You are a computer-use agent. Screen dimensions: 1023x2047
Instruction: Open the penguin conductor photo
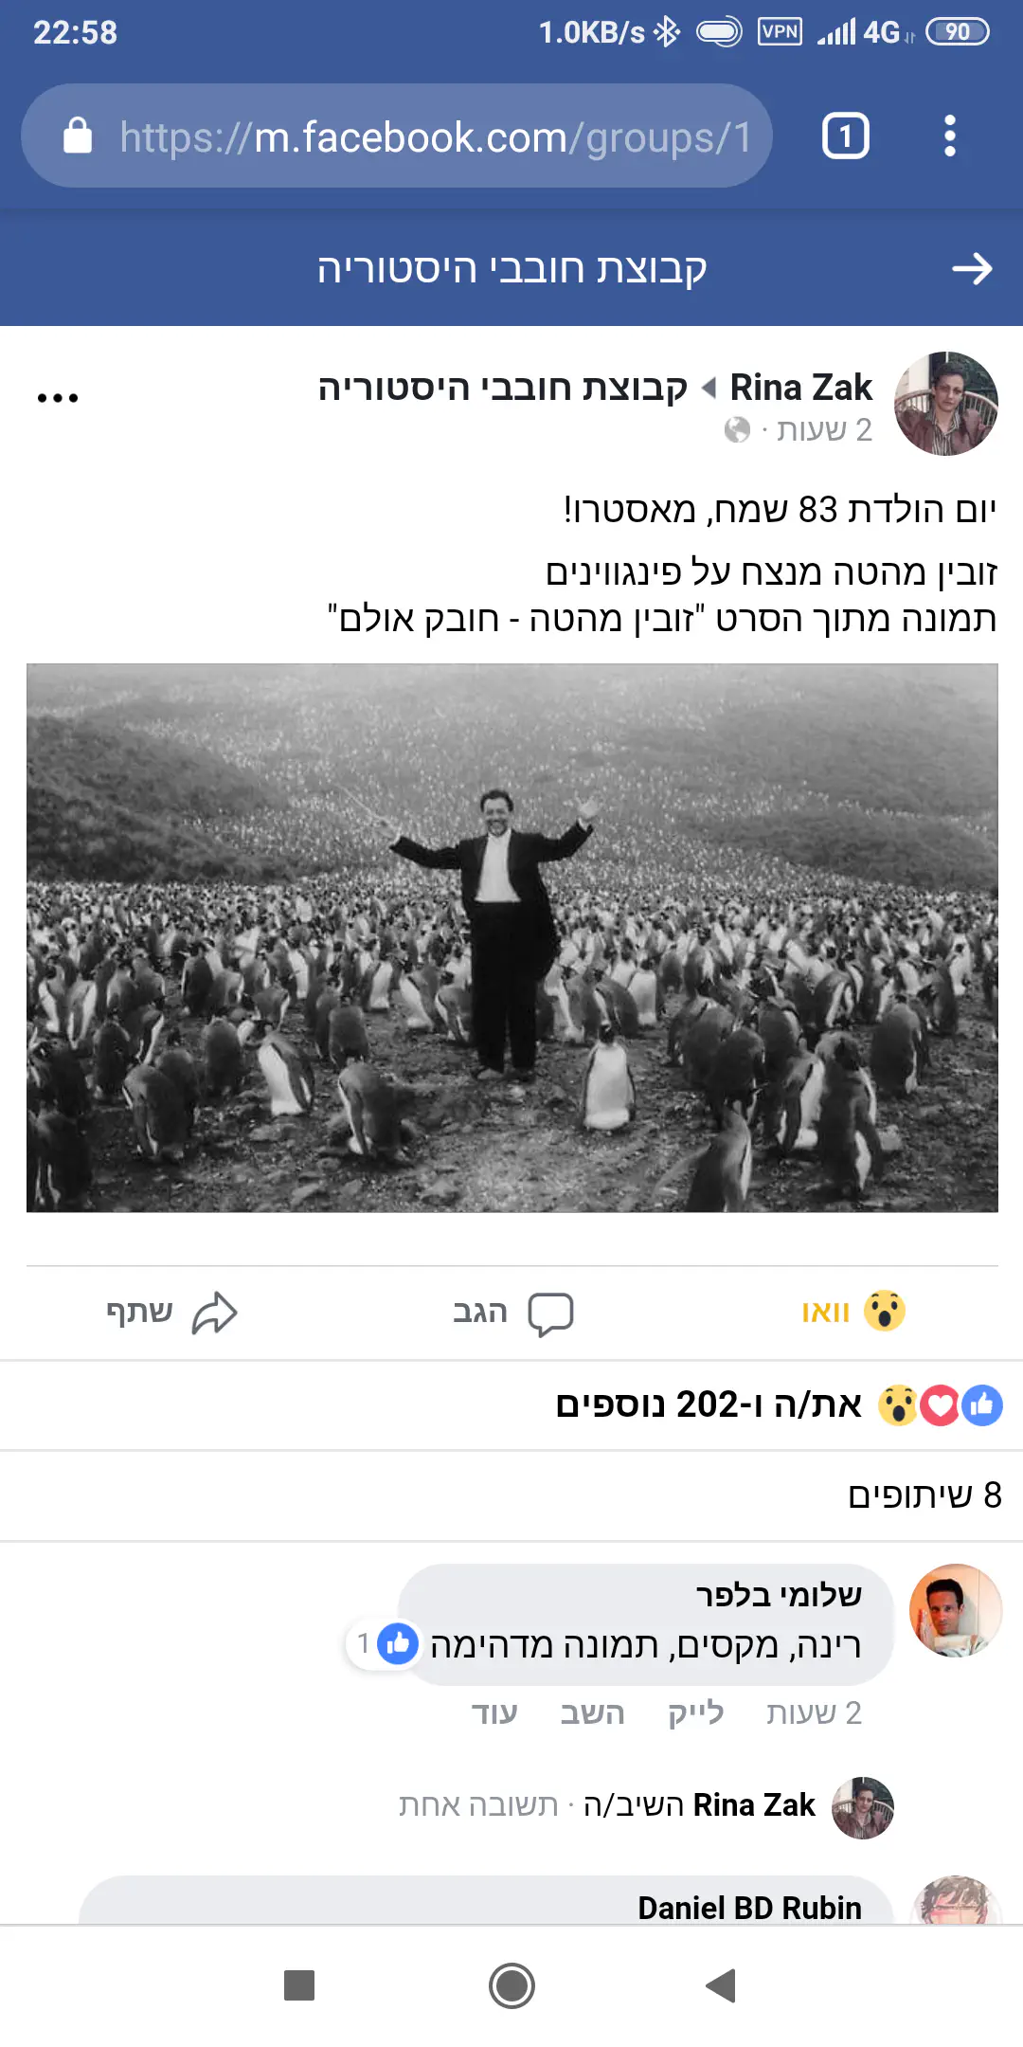click(512, 938)
